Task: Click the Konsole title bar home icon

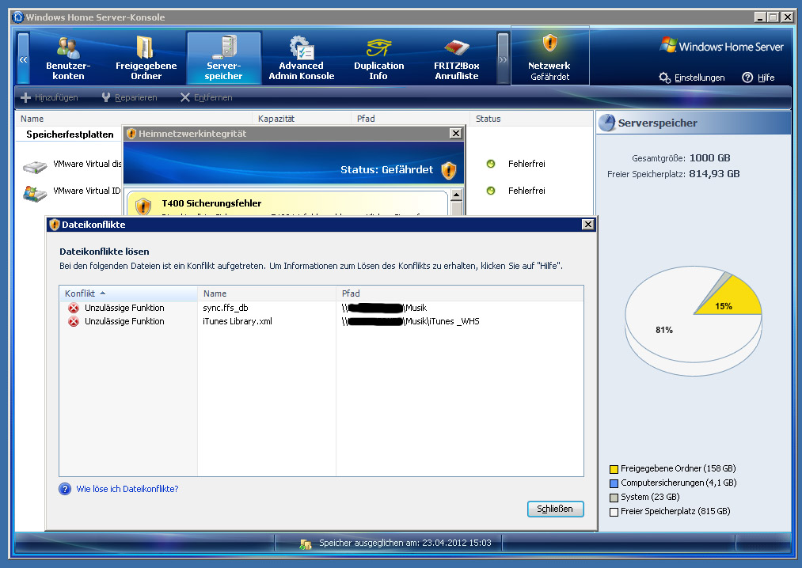Action: (18, 17)
